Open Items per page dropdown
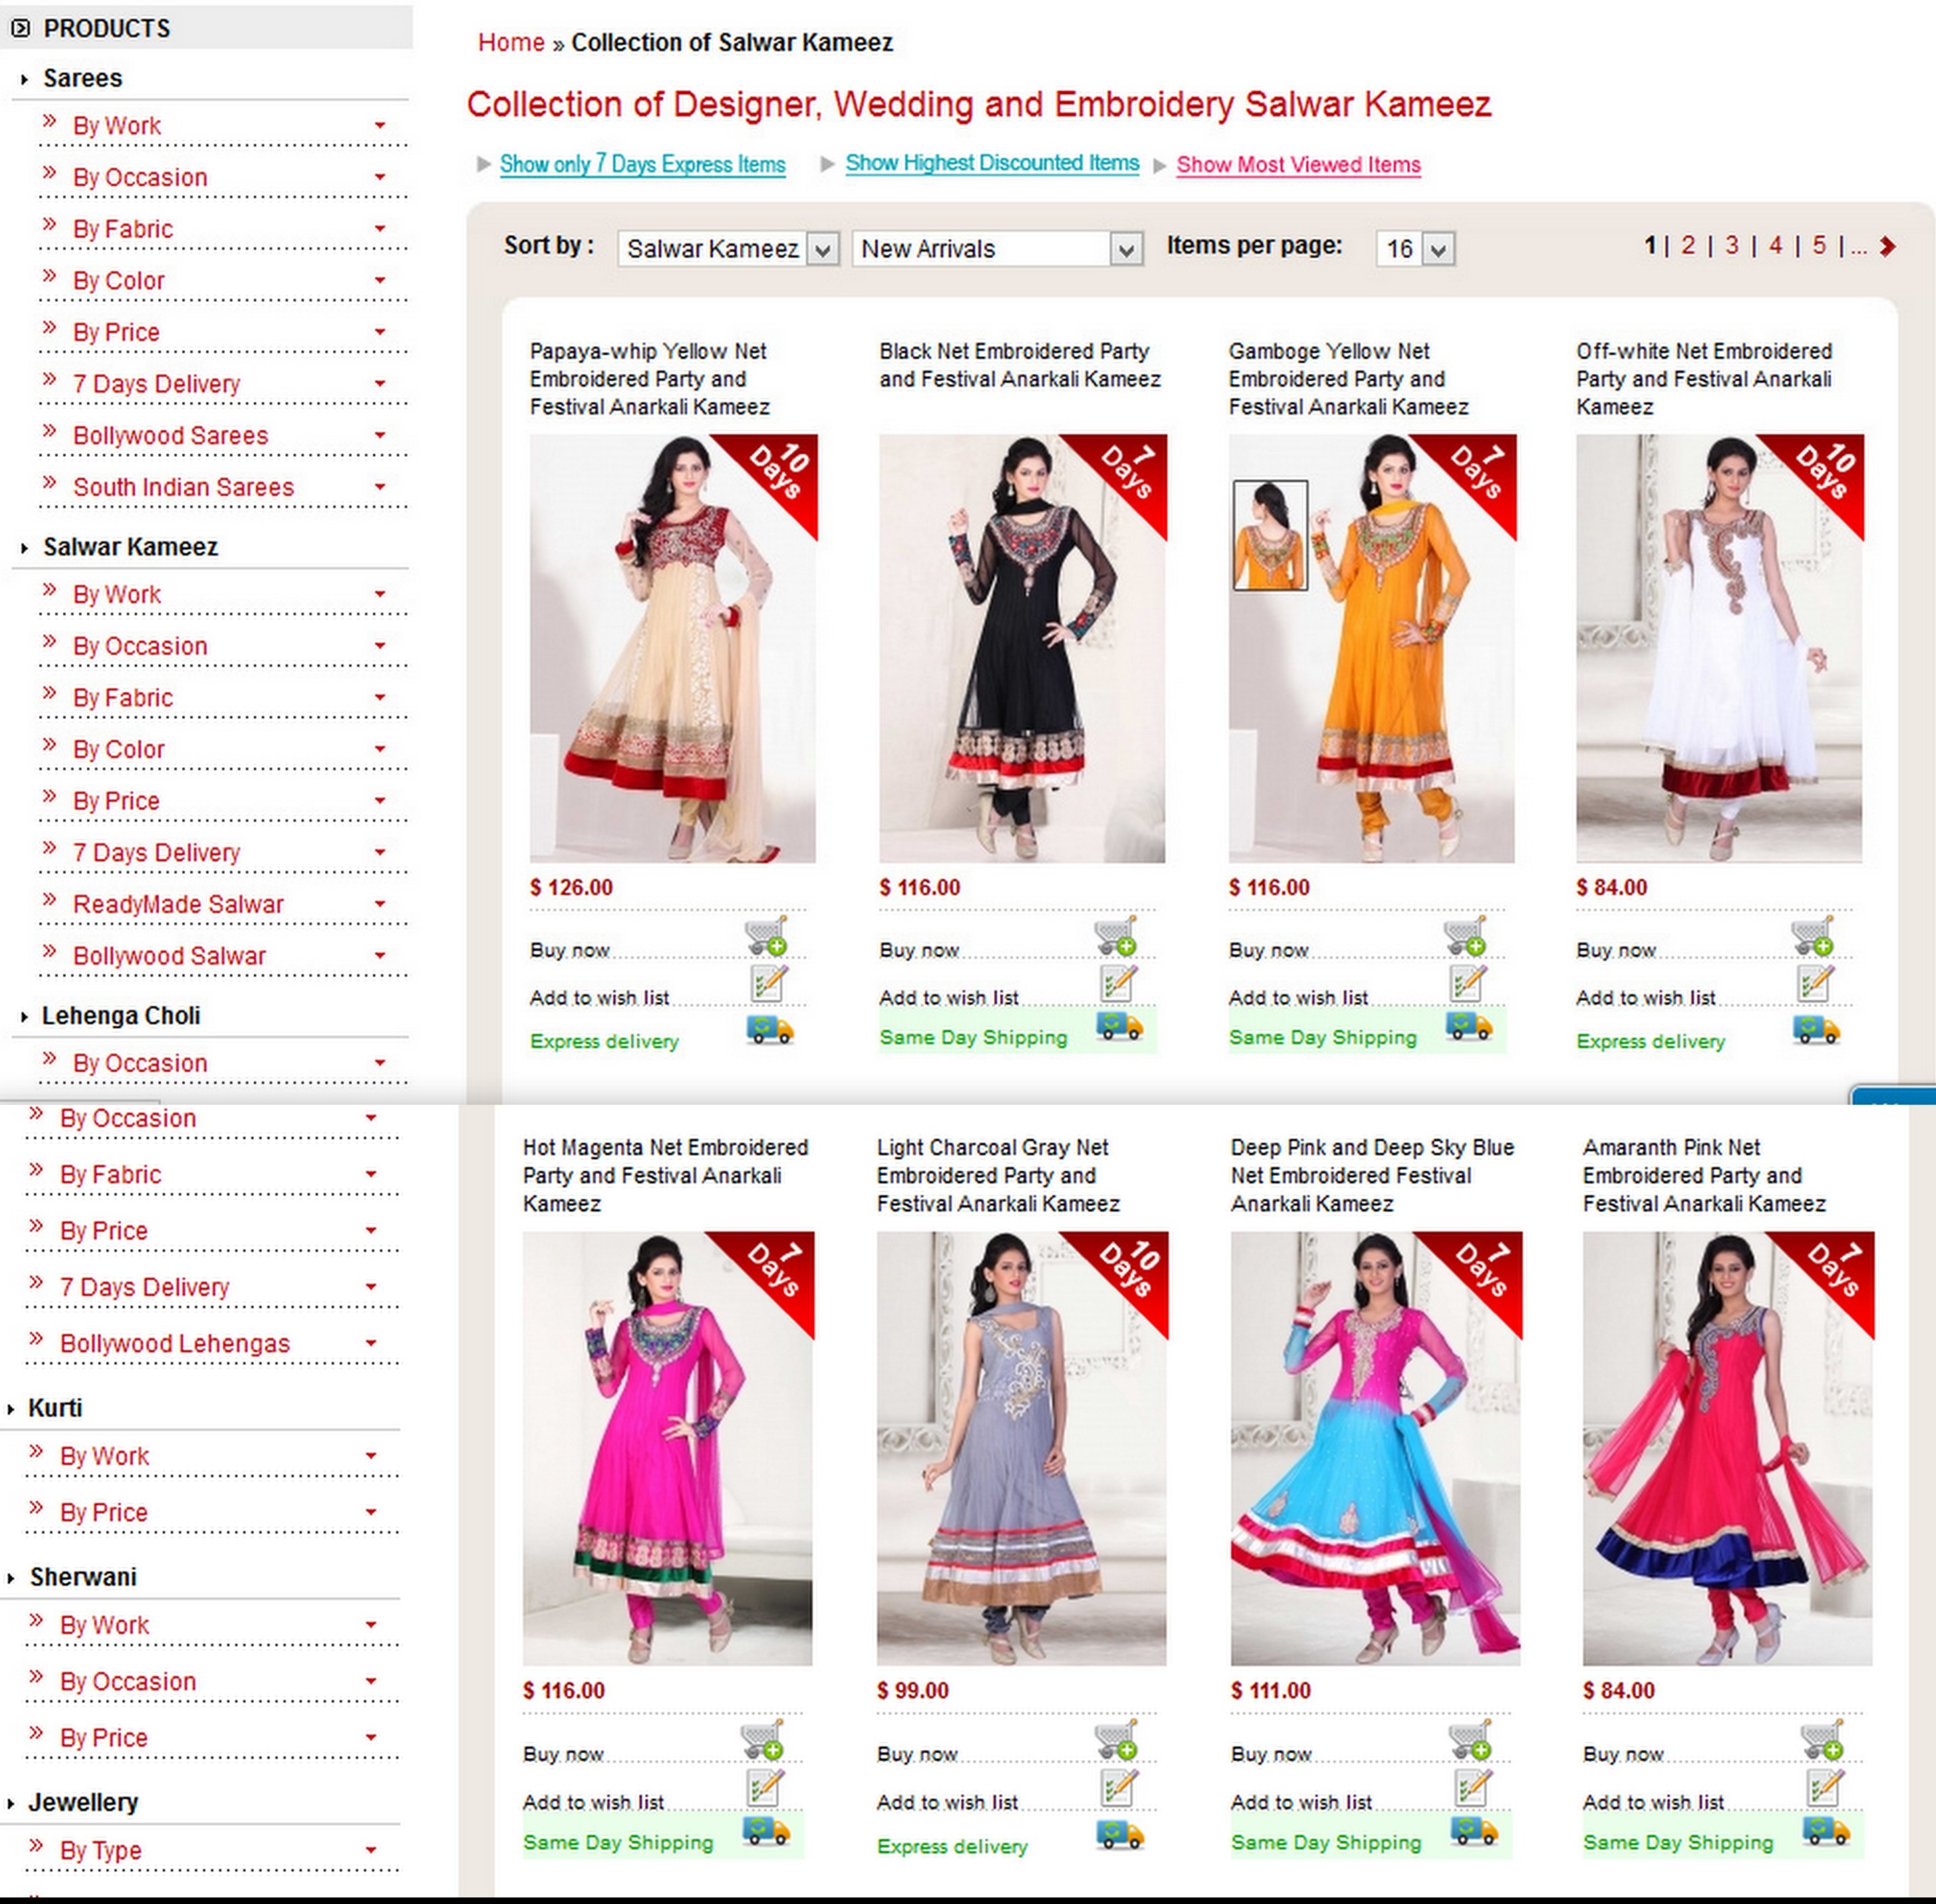Image resolution: width=1936 pixels, height=1904 pixels. pos(1415,249)
